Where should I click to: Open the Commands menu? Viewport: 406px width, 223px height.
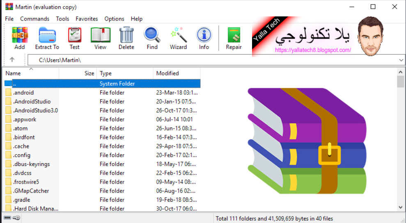point(35,19)
